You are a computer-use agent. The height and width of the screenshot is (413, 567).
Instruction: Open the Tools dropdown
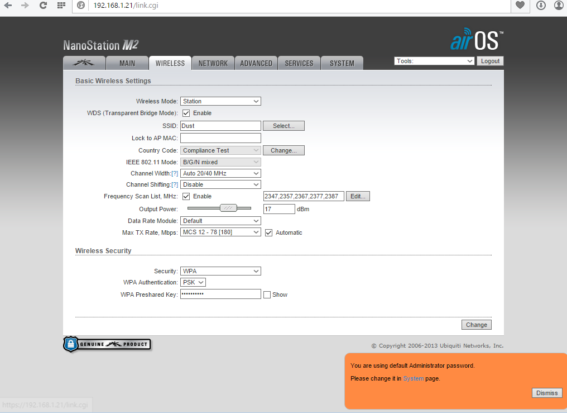(x=434, y=61)
